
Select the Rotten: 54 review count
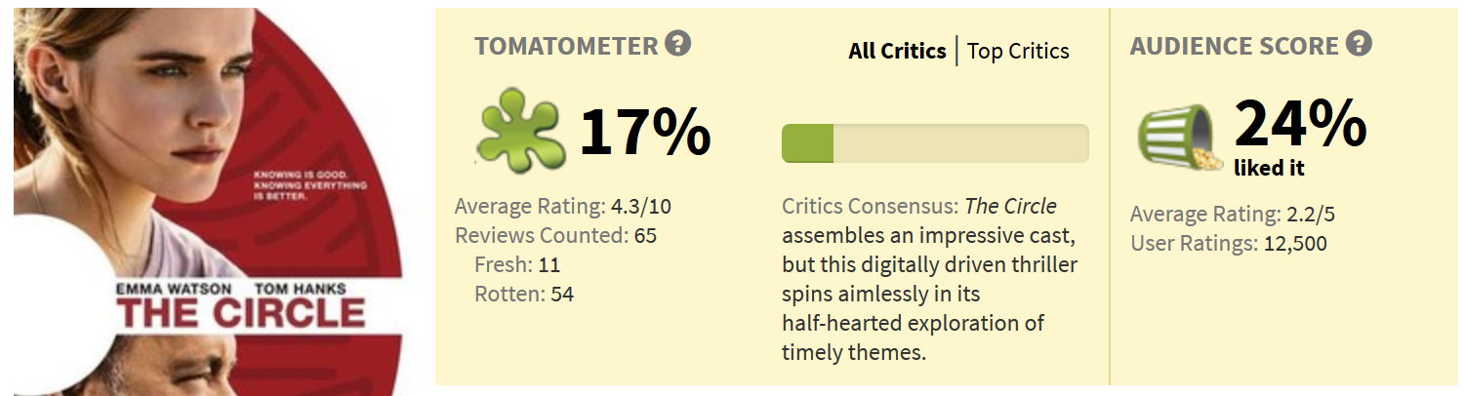(524, 294)
